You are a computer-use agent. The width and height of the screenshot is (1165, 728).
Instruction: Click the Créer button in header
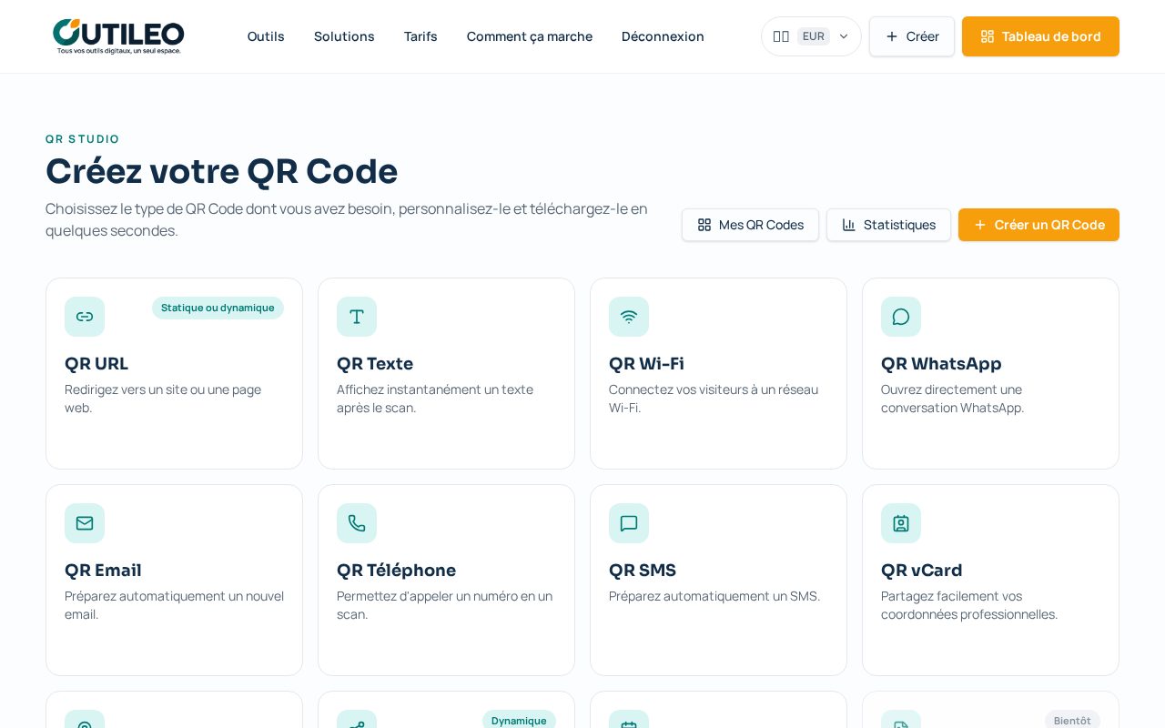coord(912,36)
